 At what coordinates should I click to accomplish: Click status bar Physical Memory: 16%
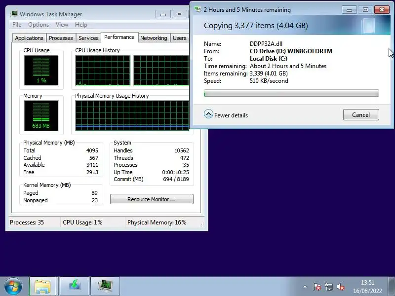tap(157, 222)
